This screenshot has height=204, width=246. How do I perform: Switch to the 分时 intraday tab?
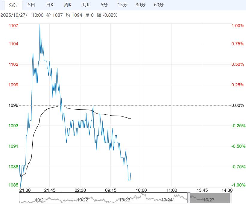(13, 5)
